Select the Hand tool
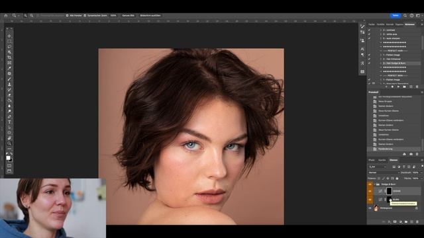424x238 pixels. (9, 138)
